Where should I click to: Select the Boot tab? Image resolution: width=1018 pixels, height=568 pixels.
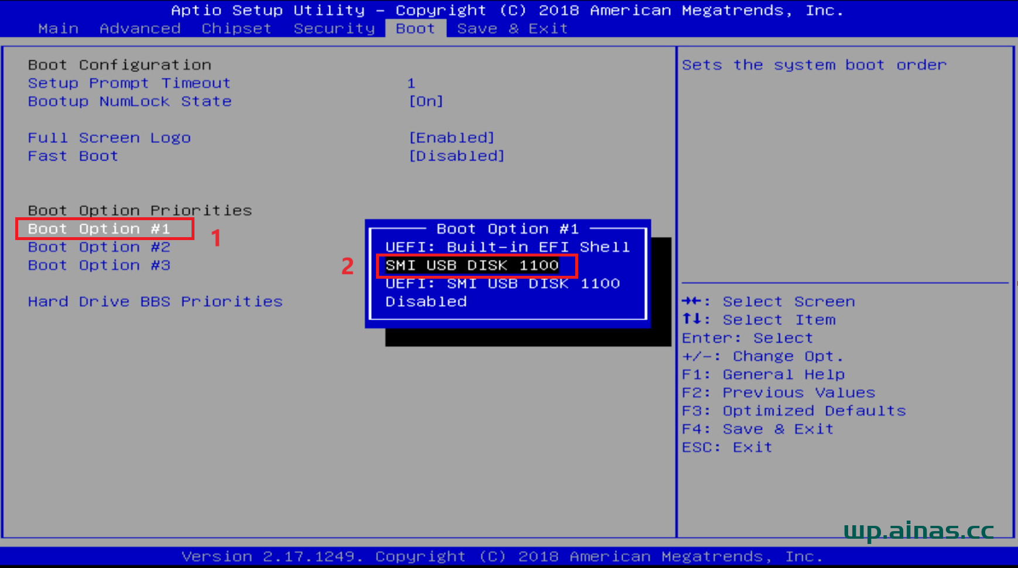(x=415, y=29)
